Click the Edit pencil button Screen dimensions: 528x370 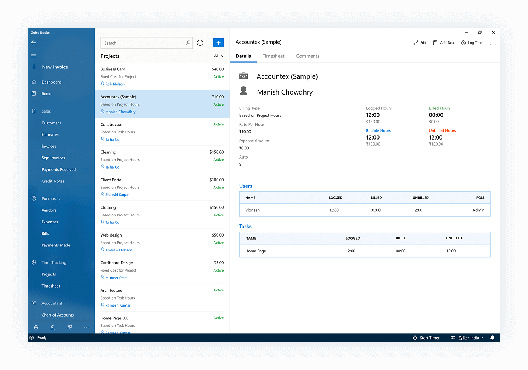420,43
